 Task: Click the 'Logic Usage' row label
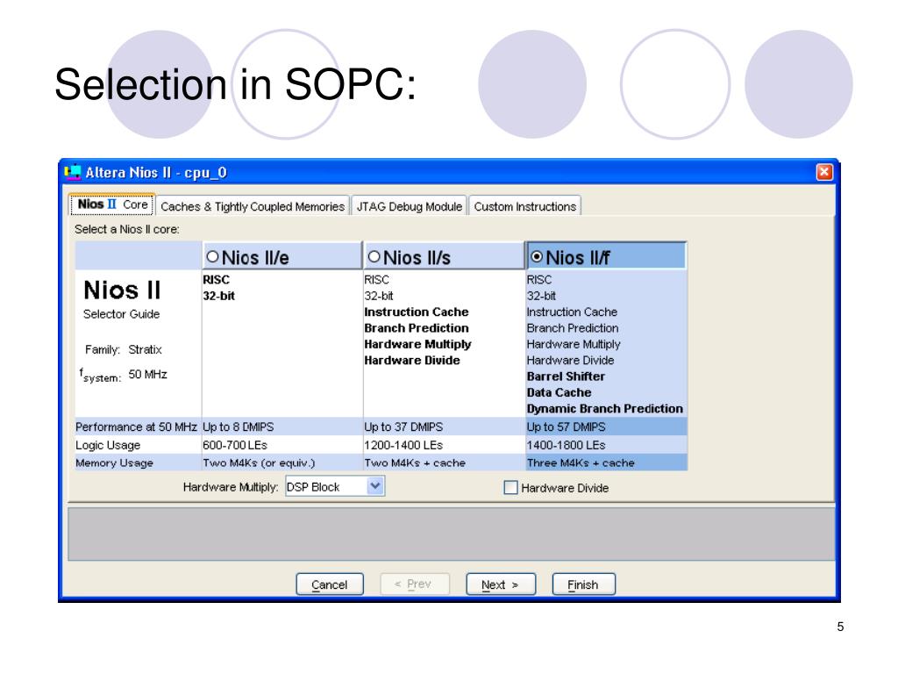pyautogui.click(x=108, y=445)
